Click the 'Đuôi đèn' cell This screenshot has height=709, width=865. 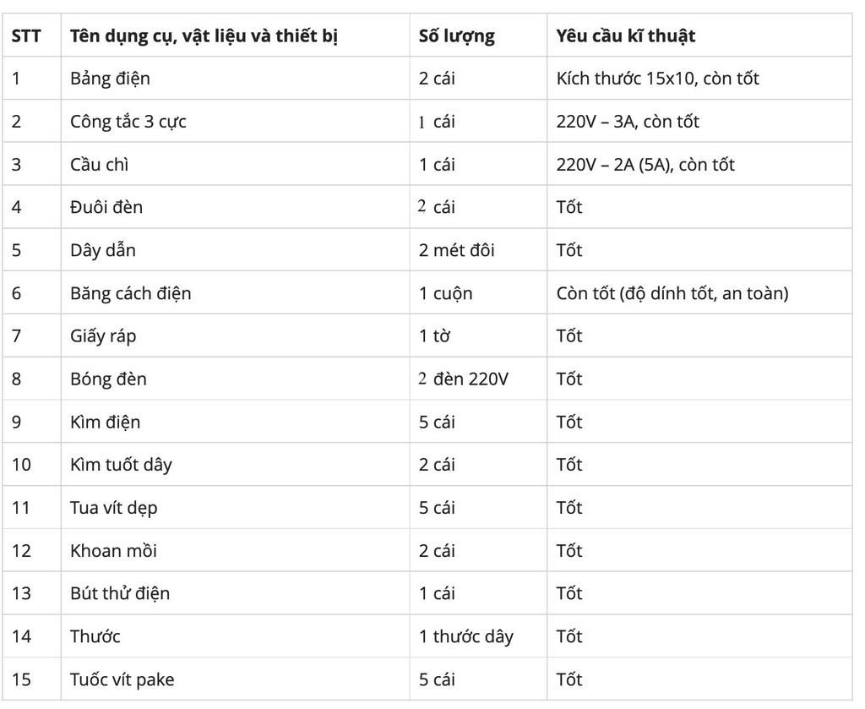[106, 207]
